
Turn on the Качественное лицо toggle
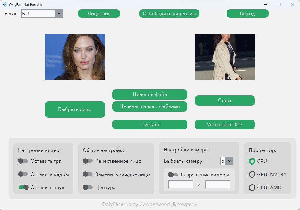pos(88,161)
